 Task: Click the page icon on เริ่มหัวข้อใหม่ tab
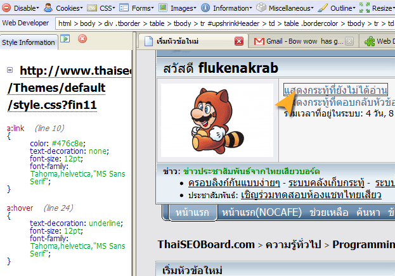pyautogui.click(x=148, y=41)
